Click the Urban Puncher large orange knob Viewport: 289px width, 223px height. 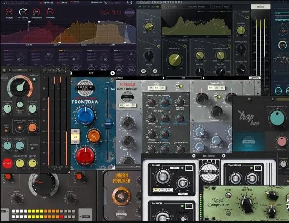click(121, 196)
